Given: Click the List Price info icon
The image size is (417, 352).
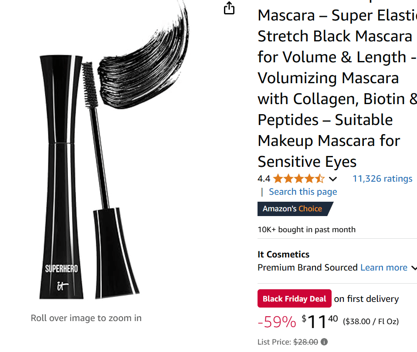Looking at the screenshot, I should pos(324,342).
